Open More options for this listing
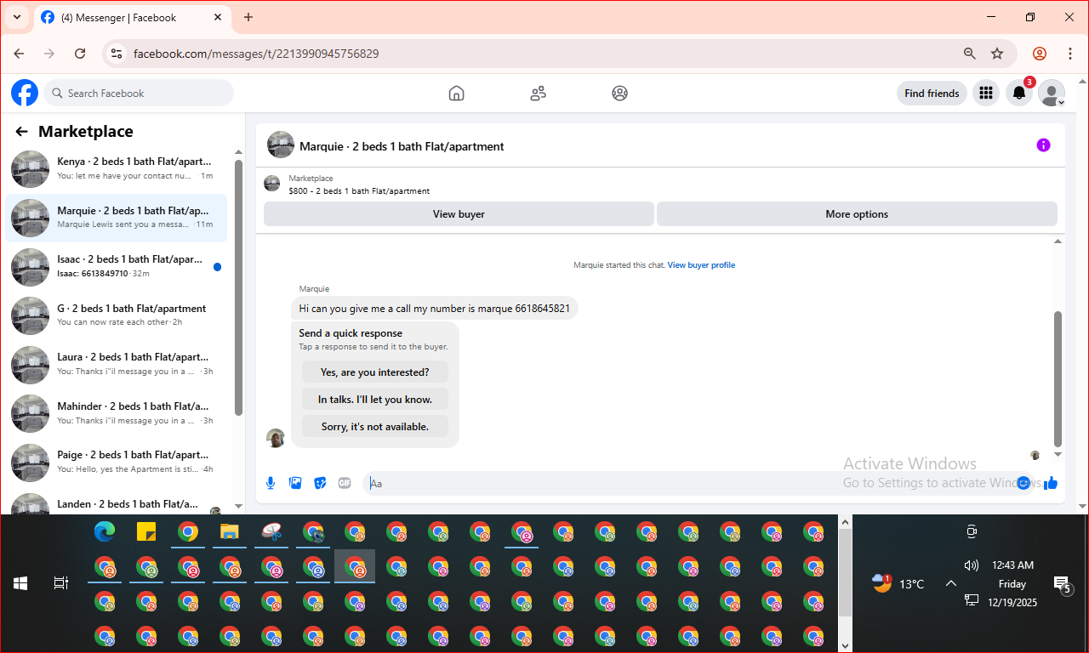 pos(857,214)
